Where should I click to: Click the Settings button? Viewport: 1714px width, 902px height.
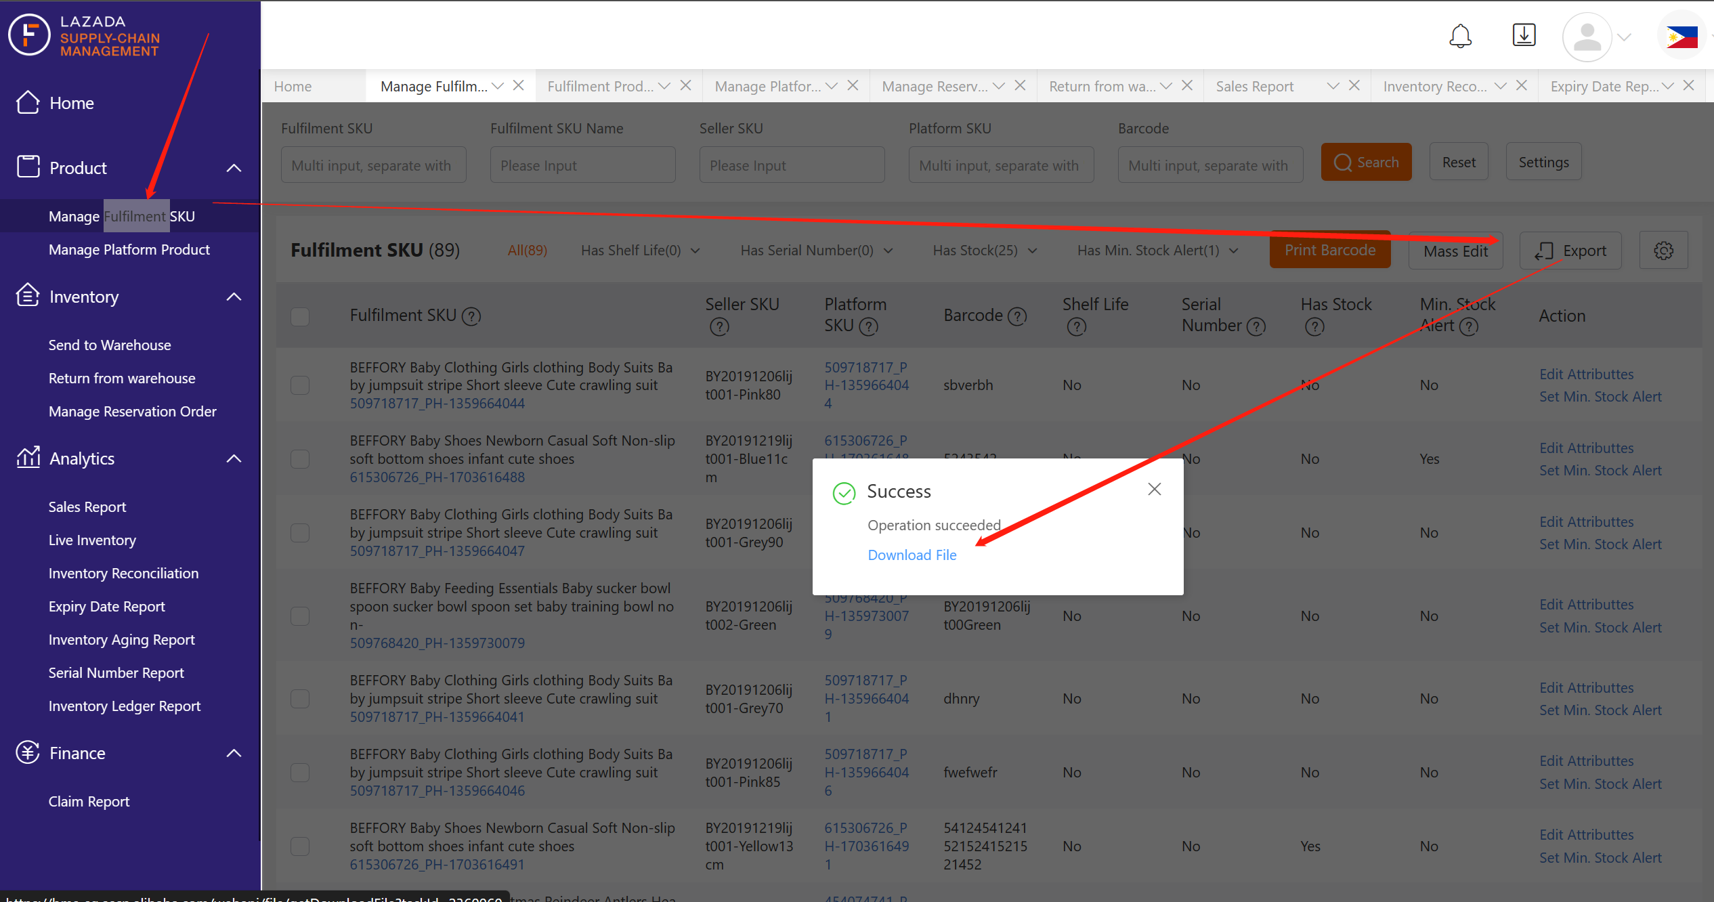click(1543, 162)
